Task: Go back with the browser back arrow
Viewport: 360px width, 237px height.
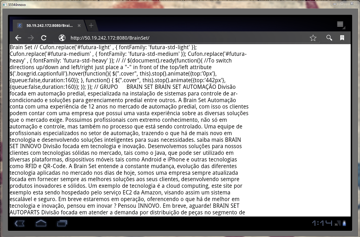Action: [x=18, y=38]
